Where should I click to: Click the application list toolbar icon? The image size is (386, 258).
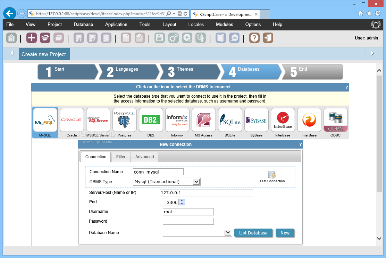pos(106,38)
